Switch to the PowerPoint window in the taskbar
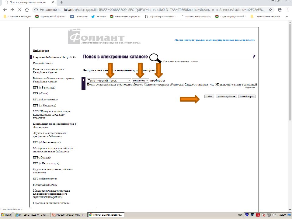Image resolution: width=292 pixels, height=219 pixels. tap(69, 215)
